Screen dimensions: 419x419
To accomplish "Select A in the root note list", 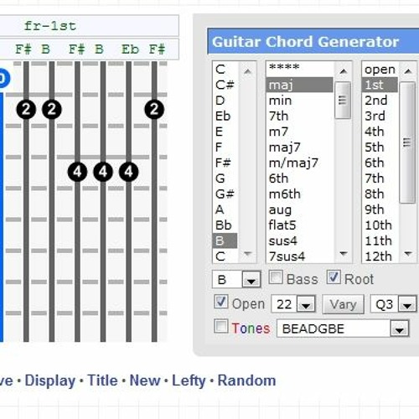I will coord(225,209).
